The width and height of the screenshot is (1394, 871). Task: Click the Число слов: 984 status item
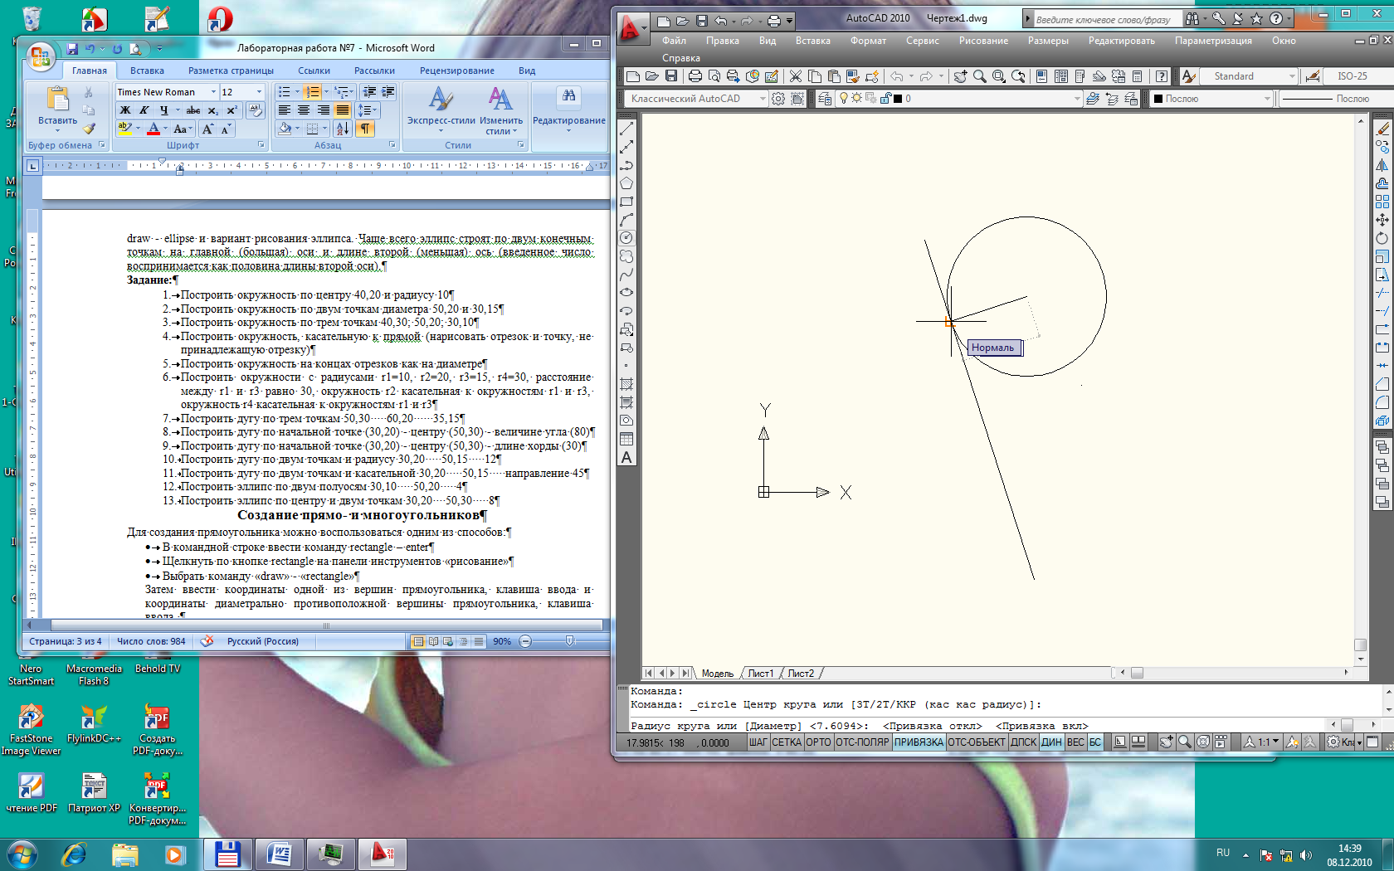pyautogui.click(x=151, y=641)
